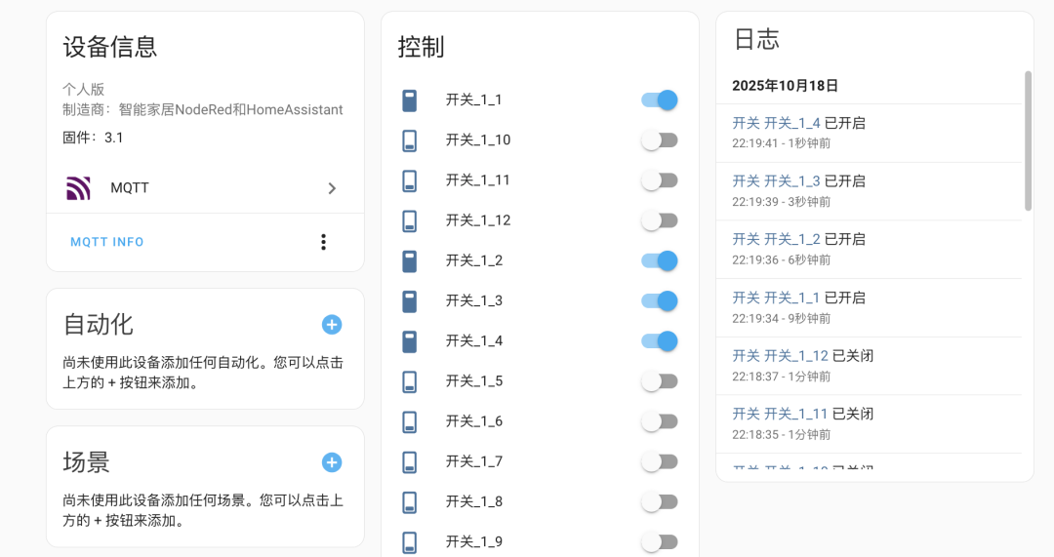The height and width of the screenshot is (557, 1054).
Task: Click the switch icon for 开关_1_3
Action: coord(409,301)
